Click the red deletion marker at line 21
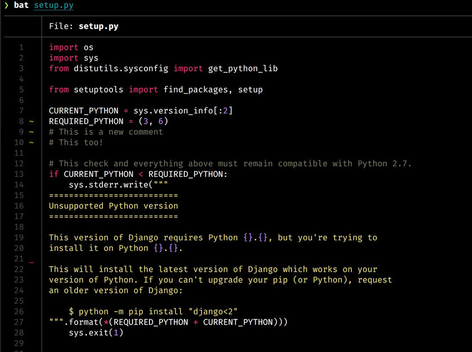 click(31, 262)
